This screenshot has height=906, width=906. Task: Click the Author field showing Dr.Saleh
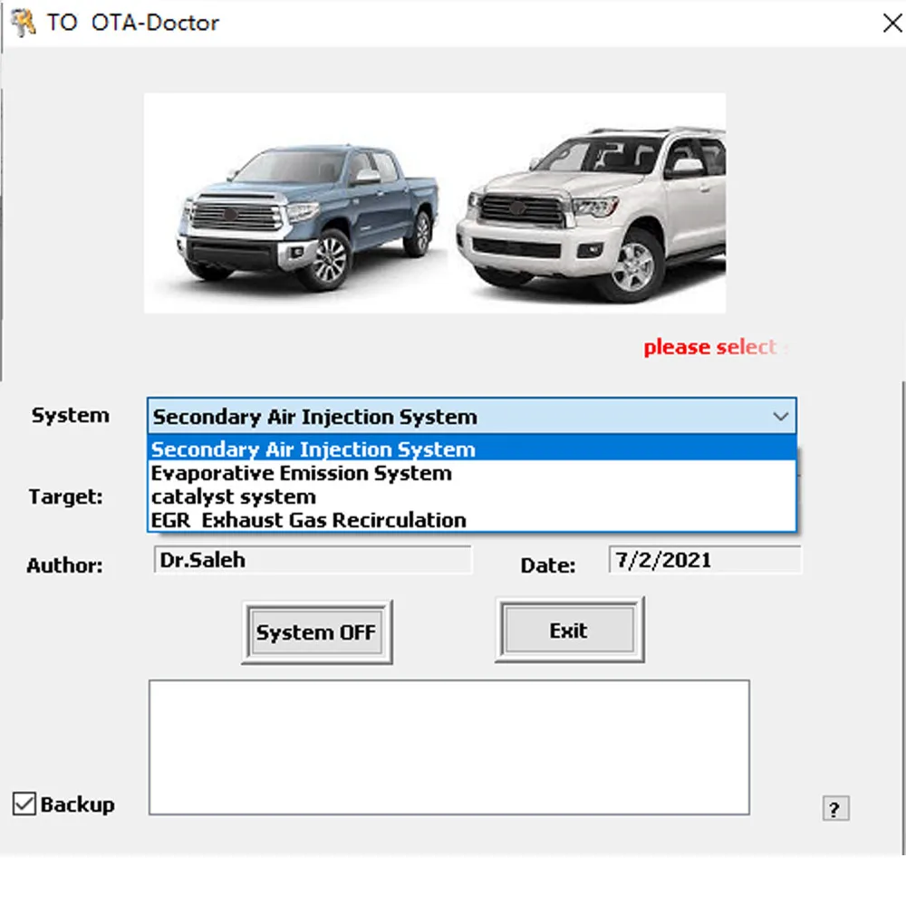(x=313, y=560)
